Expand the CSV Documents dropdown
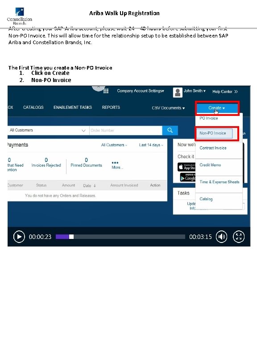Image resolution: width=257 pixels, height=337 pixels. 168,108
